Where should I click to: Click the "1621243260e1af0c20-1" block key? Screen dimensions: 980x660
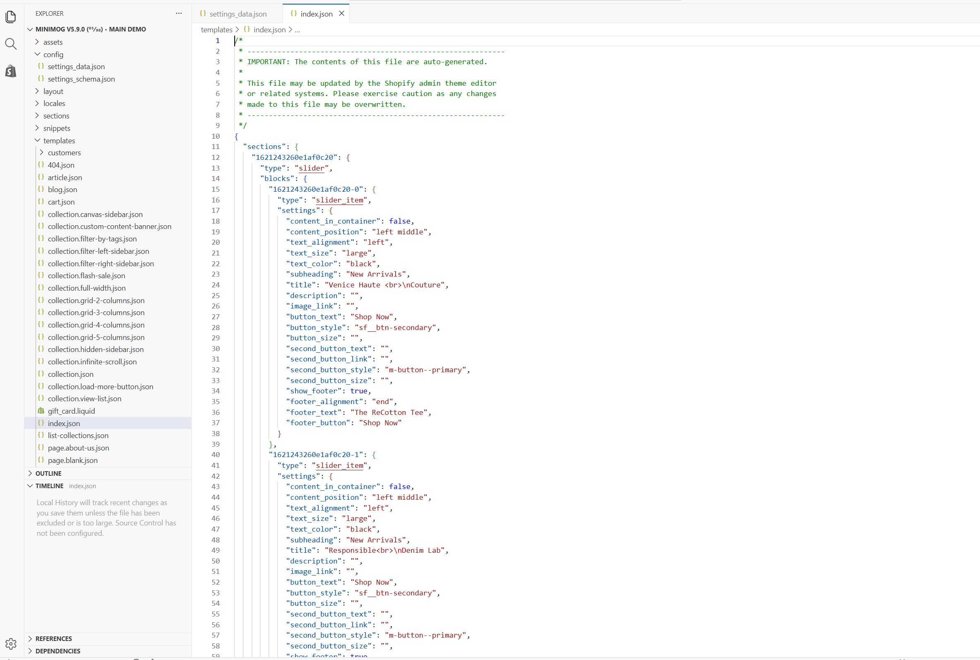(x=316, y=455)
